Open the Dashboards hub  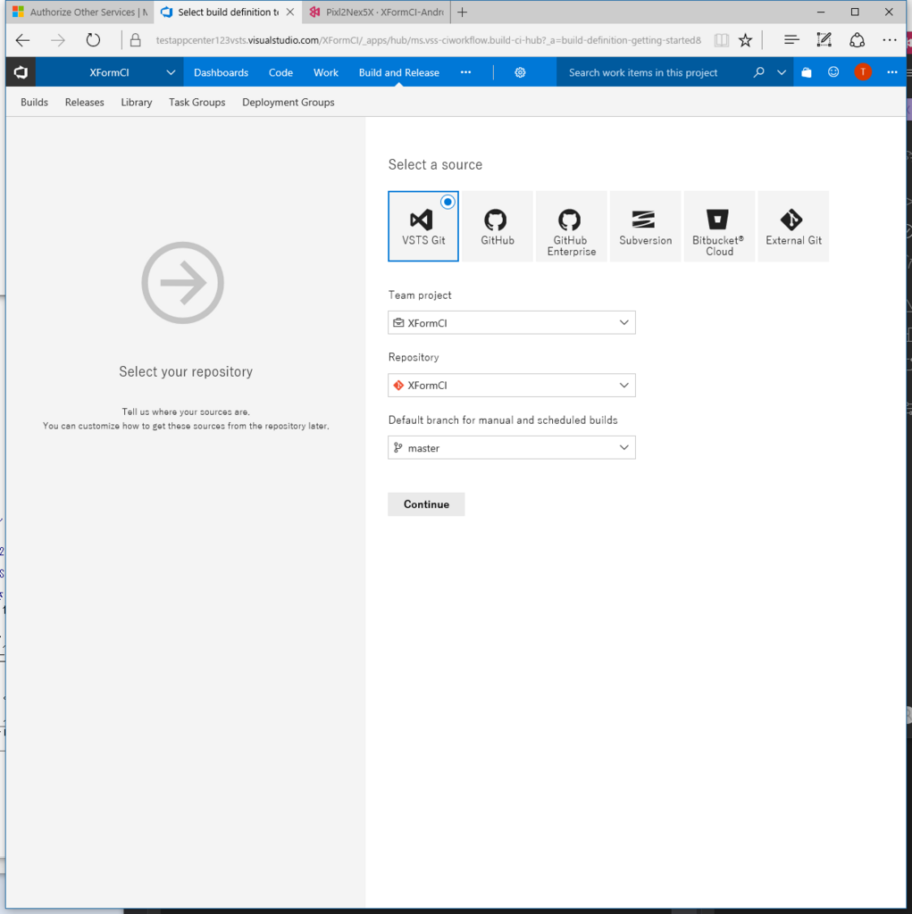click(x=222, y=72)
